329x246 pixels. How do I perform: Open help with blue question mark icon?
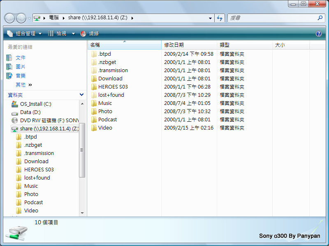point(318,34)
